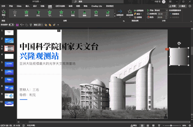The width and height of the screenshot is (193, 127).
Task: Click the Preview animation star icon
Action: 3,12
